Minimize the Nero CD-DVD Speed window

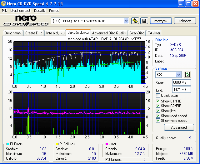click(181, 3)
